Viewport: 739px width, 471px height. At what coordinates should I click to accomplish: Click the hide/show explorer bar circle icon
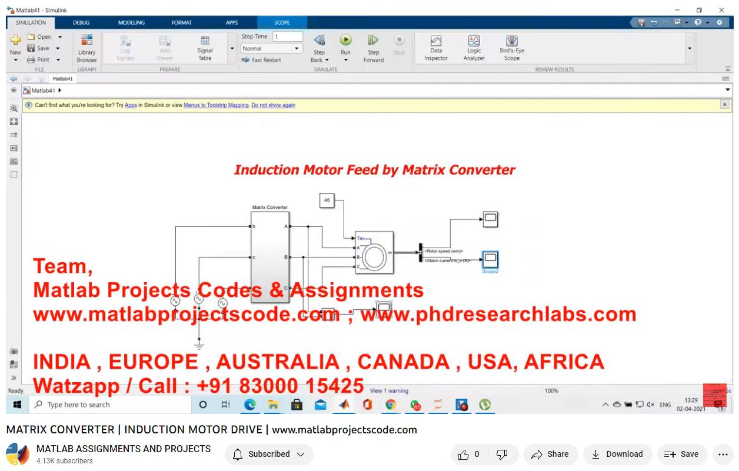tap(14, 91)
